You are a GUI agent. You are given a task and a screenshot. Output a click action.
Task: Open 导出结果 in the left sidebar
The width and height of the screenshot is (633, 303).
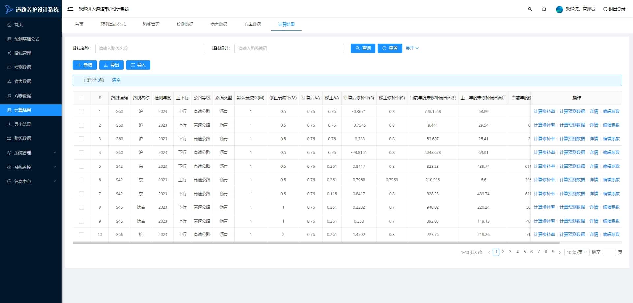point(31,124)
